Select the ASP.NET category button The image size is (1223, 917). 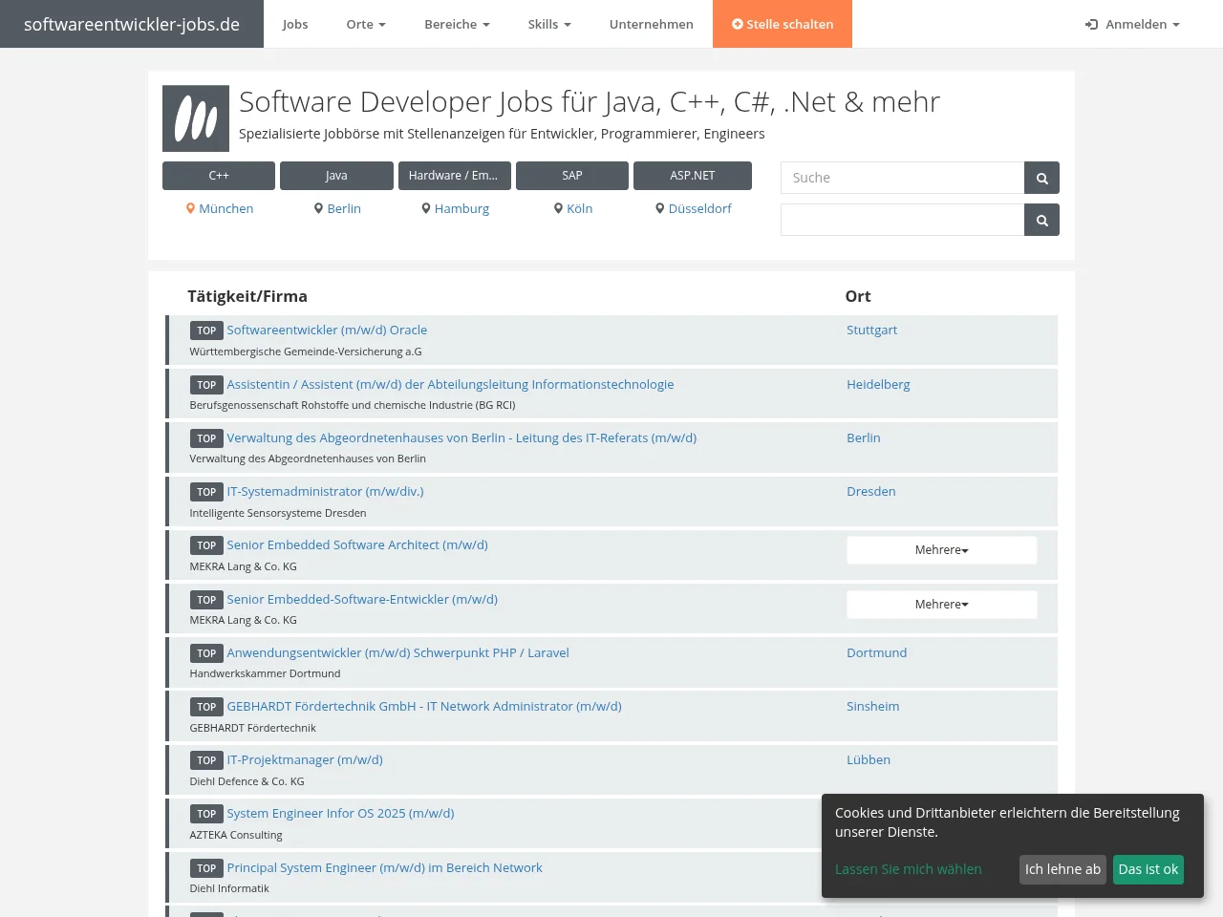[693, 176]
